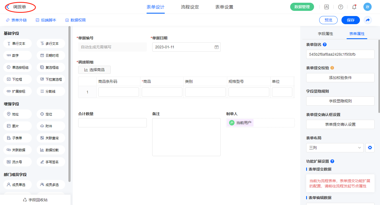
Task: Open the 表单外链 link
Action: pyautogui.click(x=16, y=20)
